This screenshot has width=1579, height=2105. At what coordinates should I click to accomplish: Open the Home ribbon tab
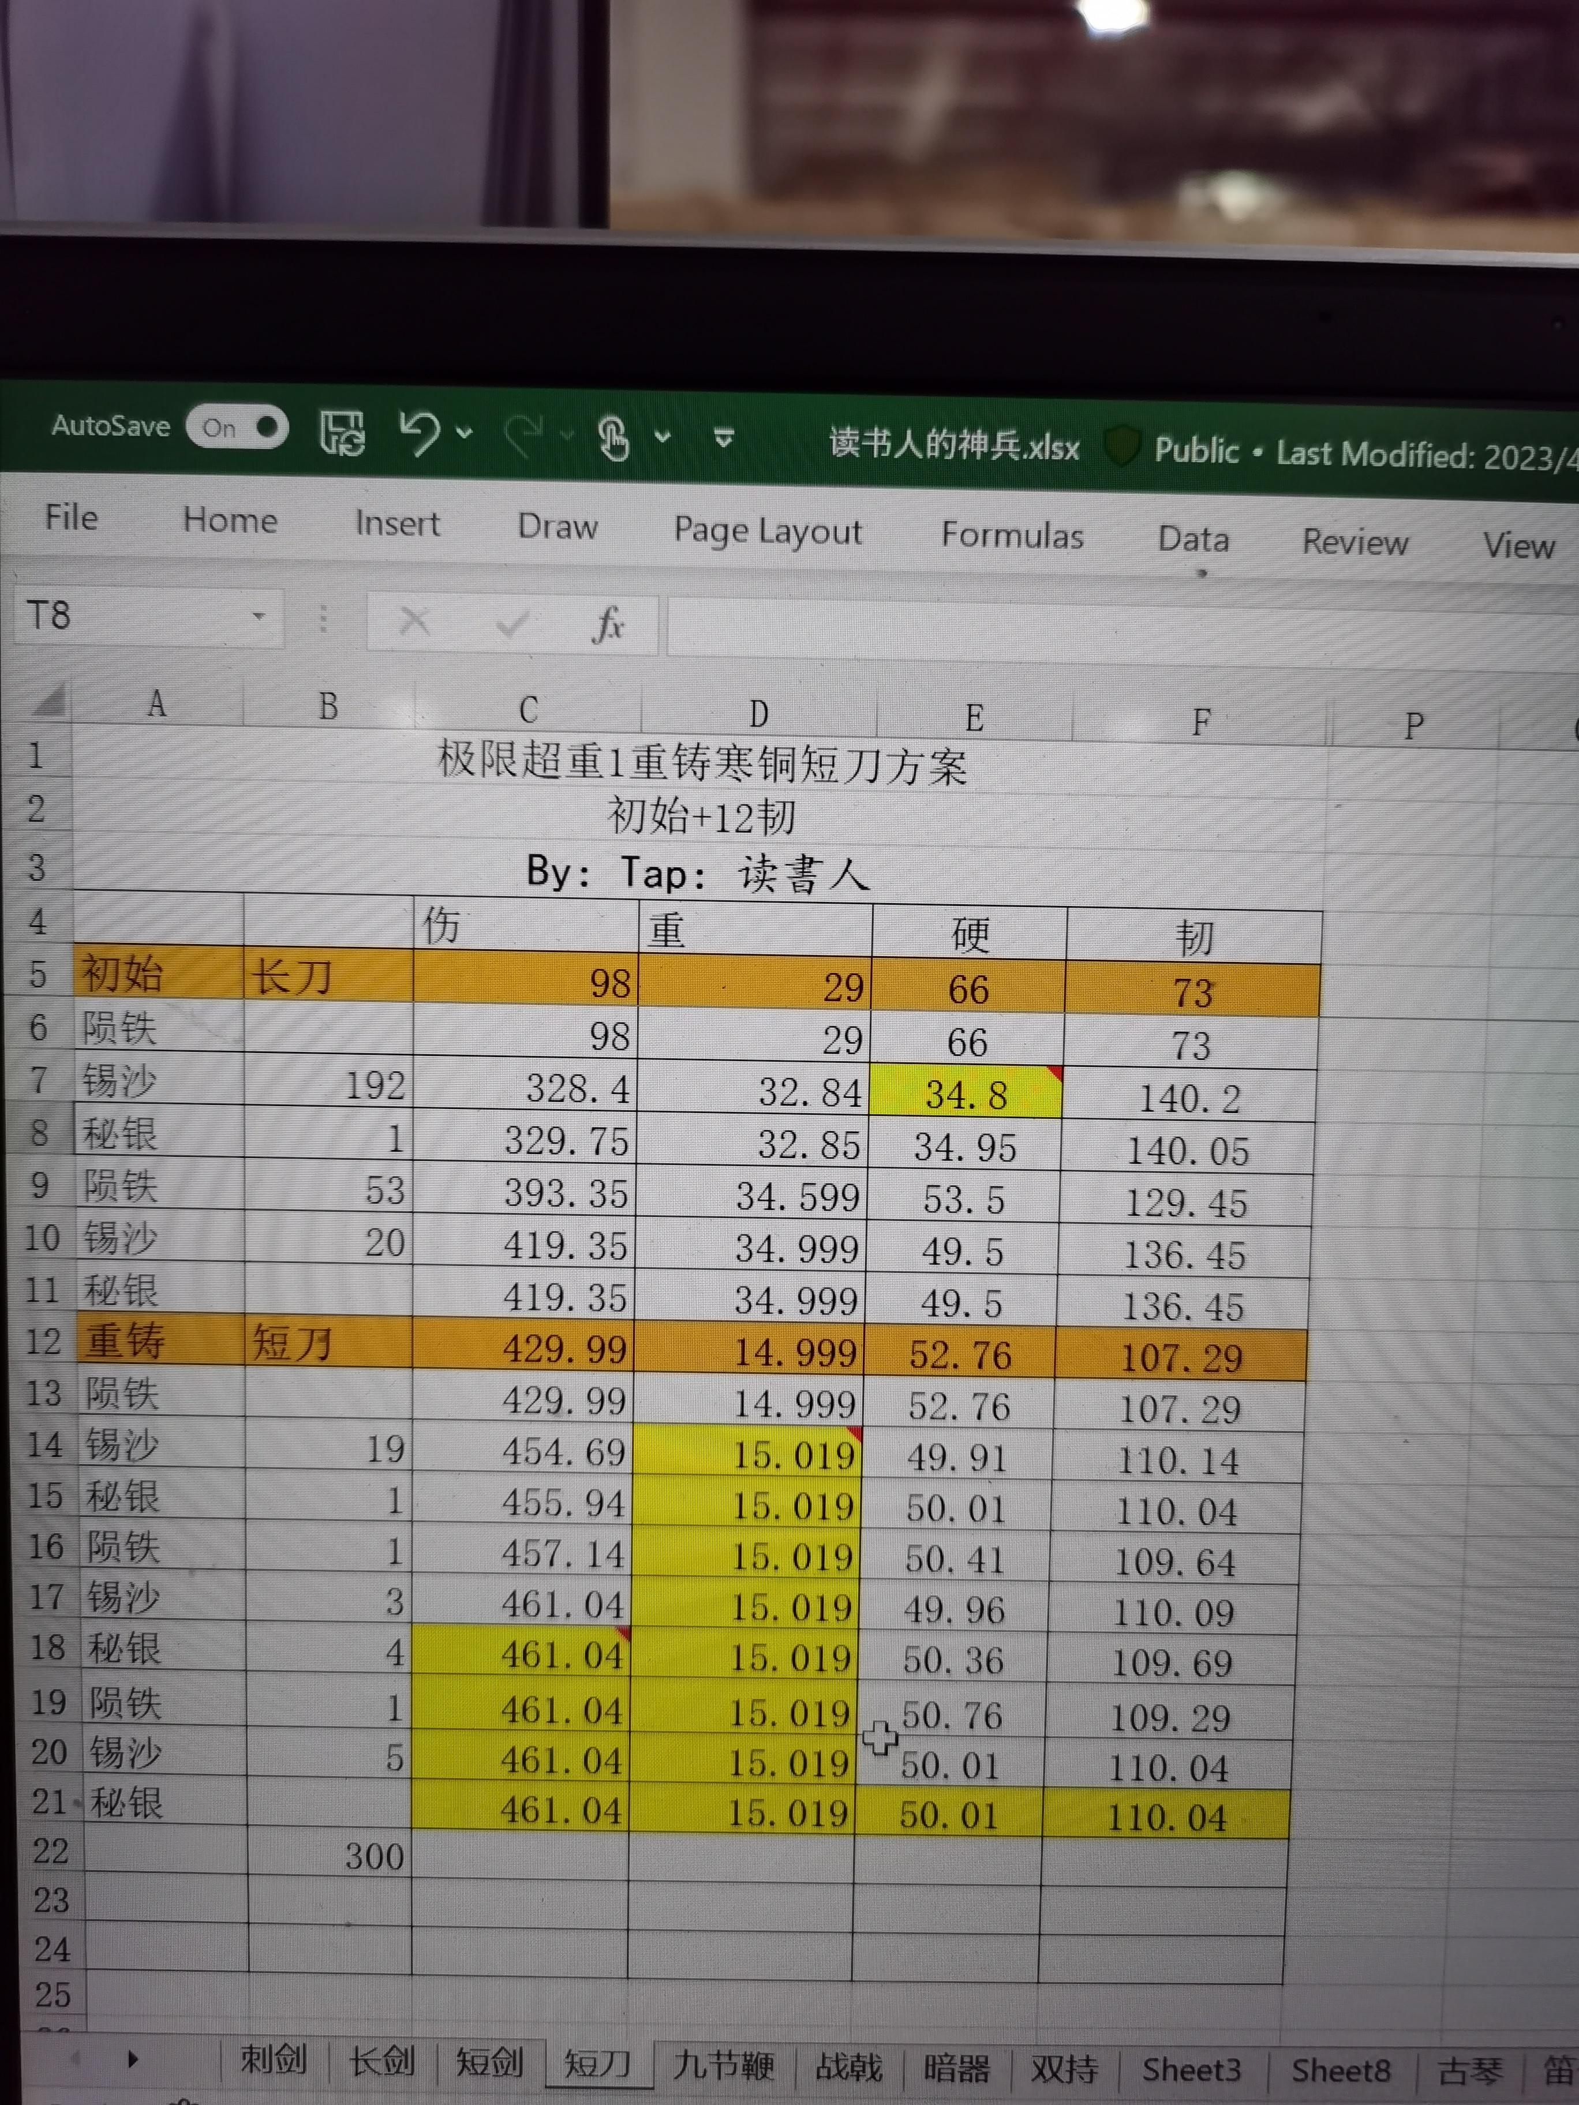(x=230, y=520)
